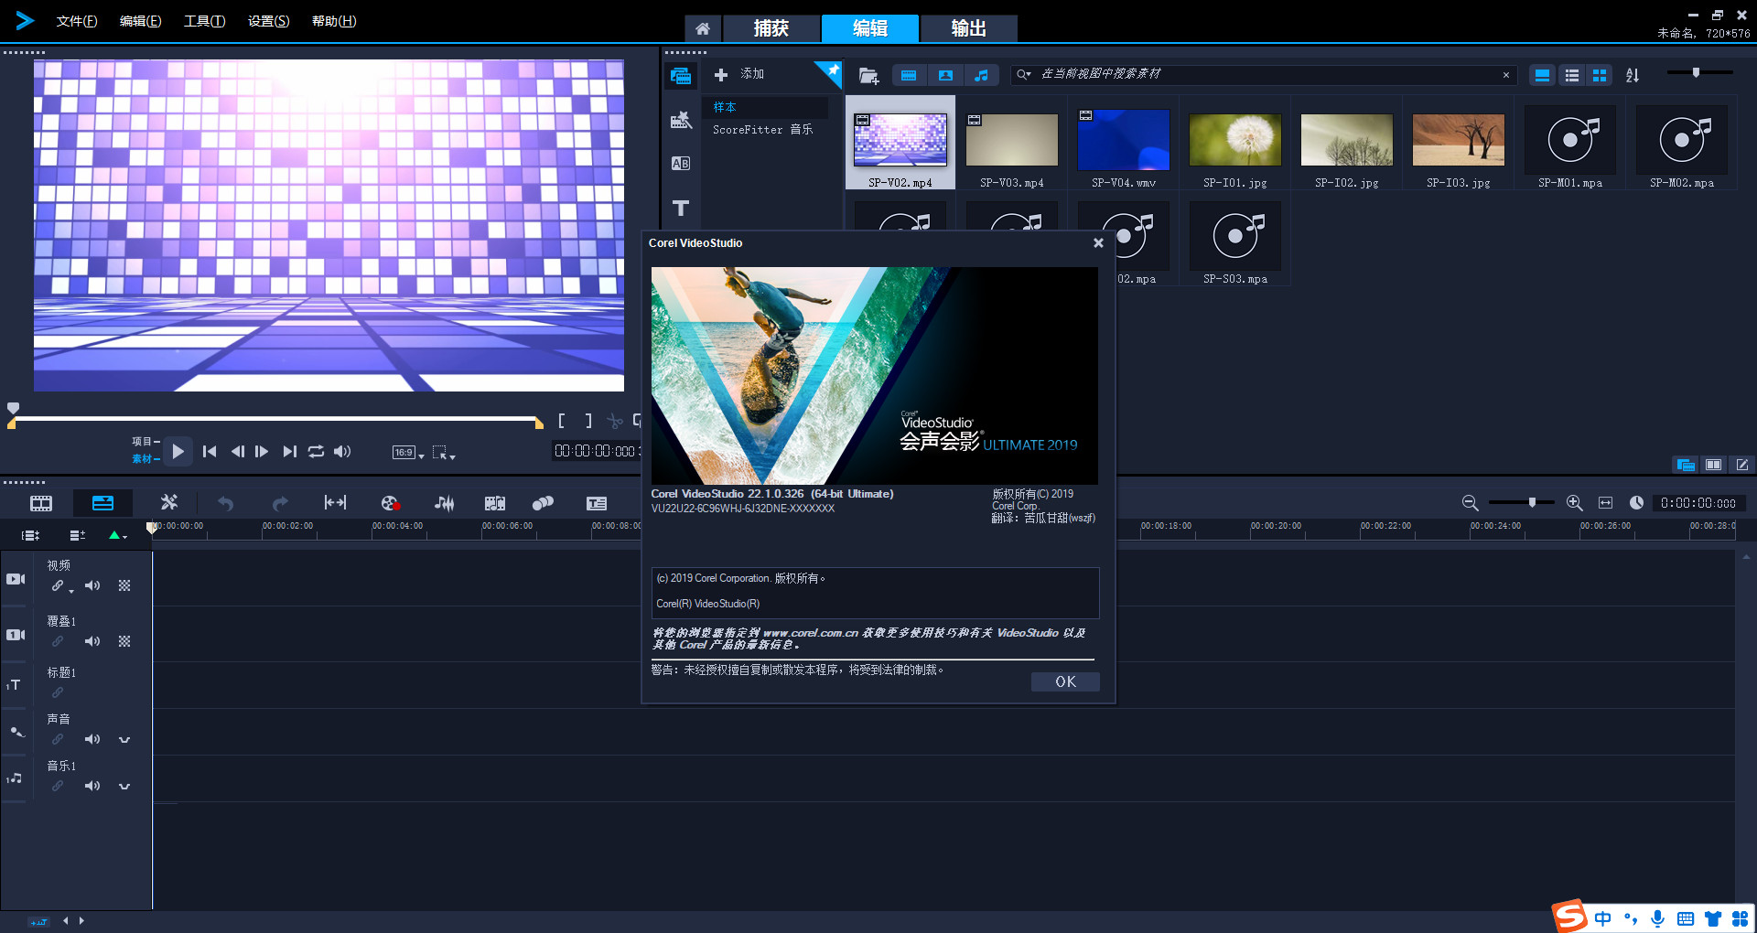Viewport: 1757px width, 933px height.
Task: Toggle transparency mode on 视频 track
Action: (124, 585)
